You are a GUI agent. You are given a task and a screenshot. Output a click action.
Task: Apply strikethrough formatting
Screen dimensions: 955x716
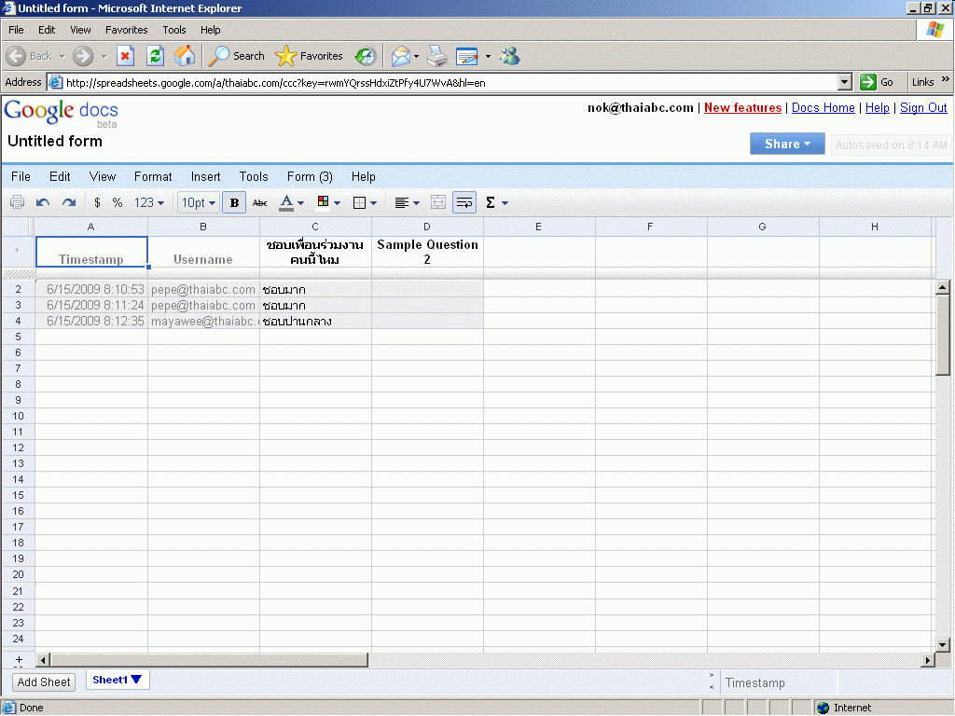[x=260, y=202]
